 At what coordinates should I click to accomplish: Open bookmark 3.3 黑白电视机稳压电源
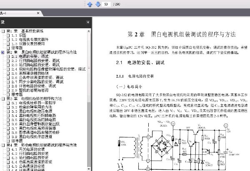click(x=32, y=111)
